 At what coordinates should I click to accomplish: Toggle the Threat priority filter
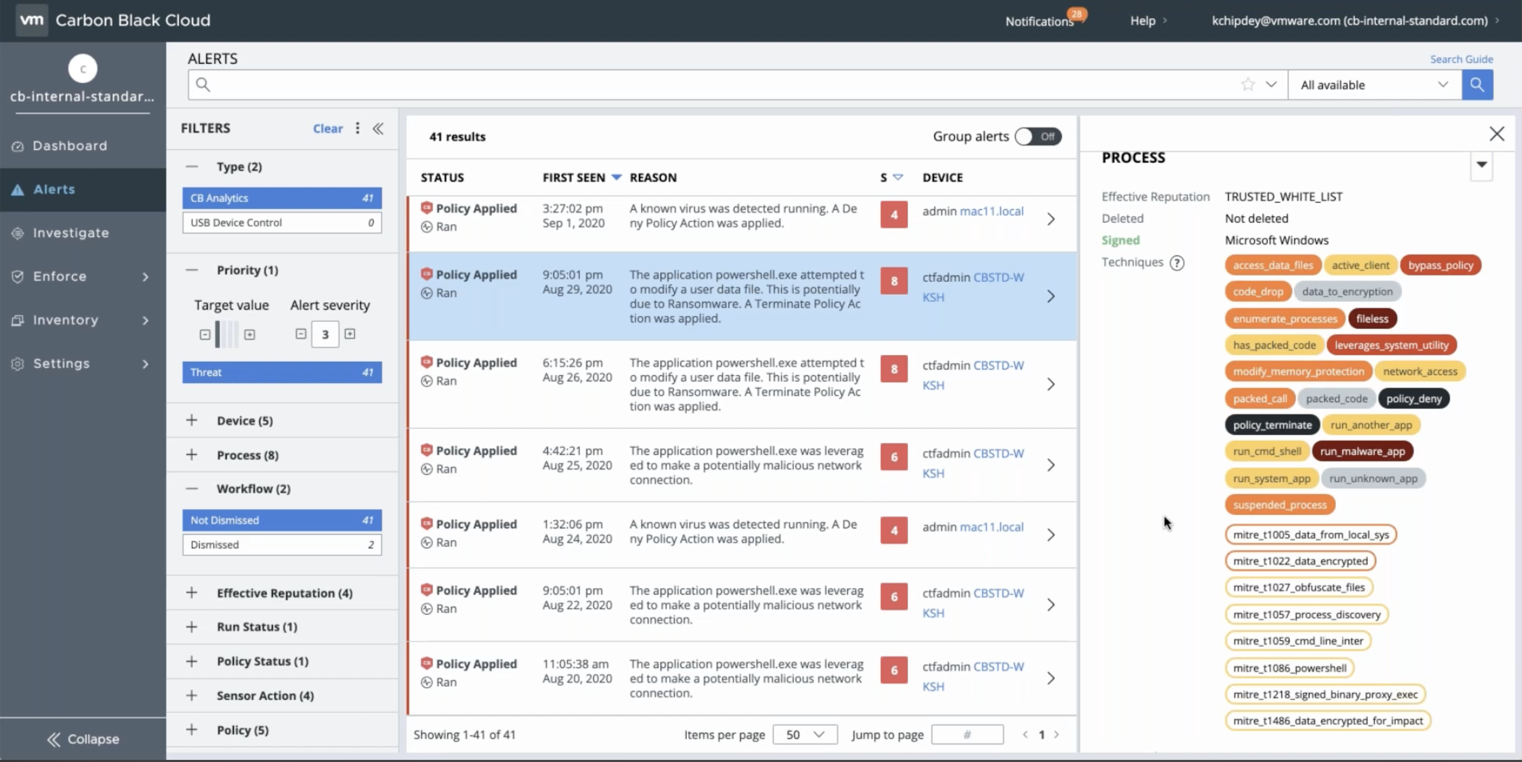[282, 372]
